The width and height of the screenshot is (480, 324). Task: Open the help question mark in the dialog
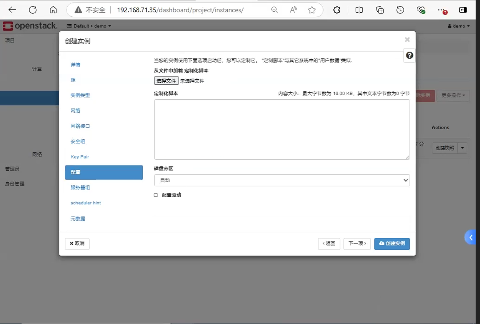coord(409,55)
